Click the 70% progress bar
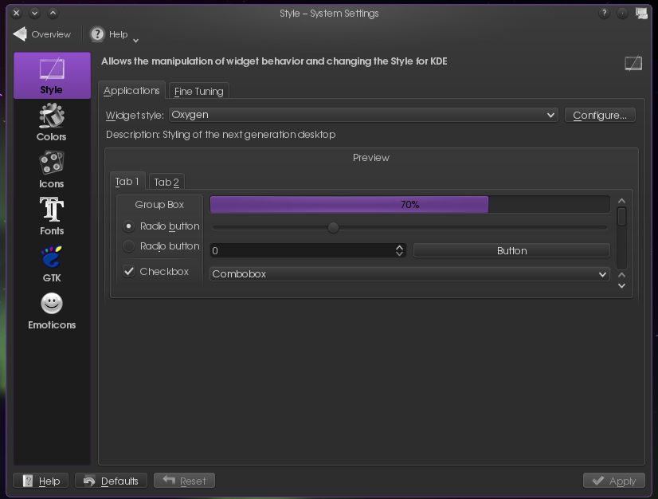 (409, 204)
